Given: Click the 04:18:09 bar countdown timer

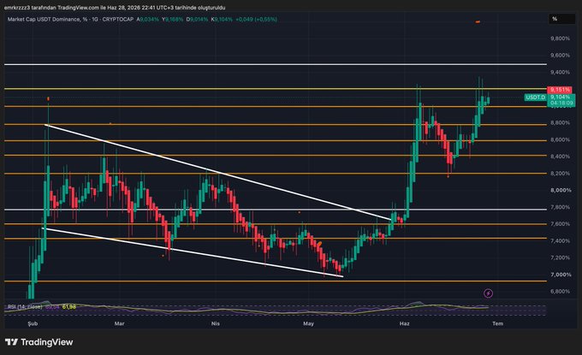Looking at the screenshot, I should point(561,103).
